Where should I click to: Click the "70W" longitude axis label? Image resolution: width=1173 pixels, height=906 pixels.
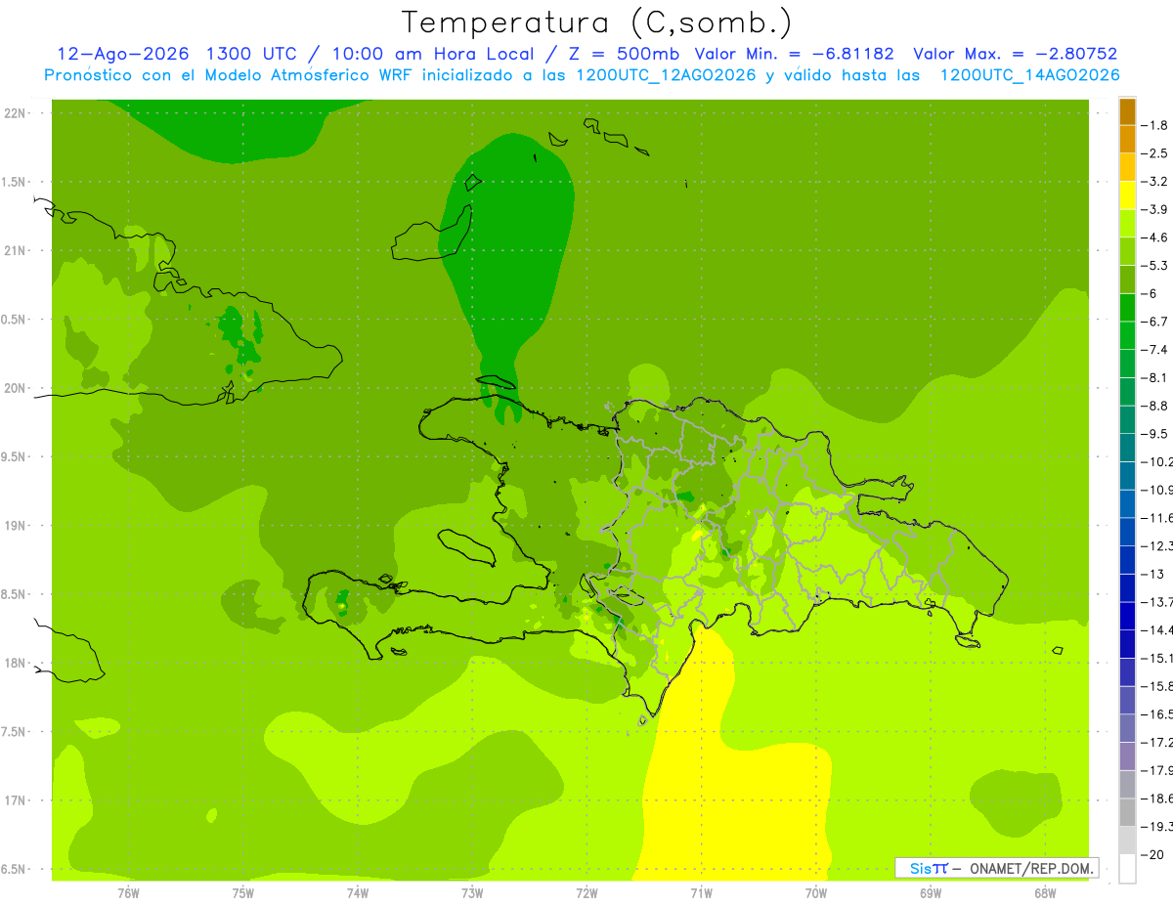click(x=816, y=893)
